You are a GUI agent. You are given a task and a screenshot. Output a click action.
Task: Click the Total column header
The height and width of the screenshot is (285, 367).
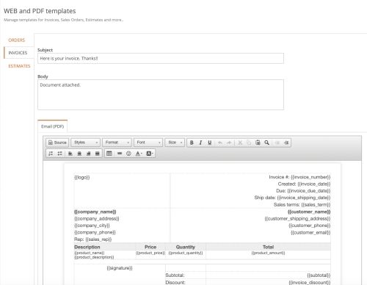coord(268,247)
